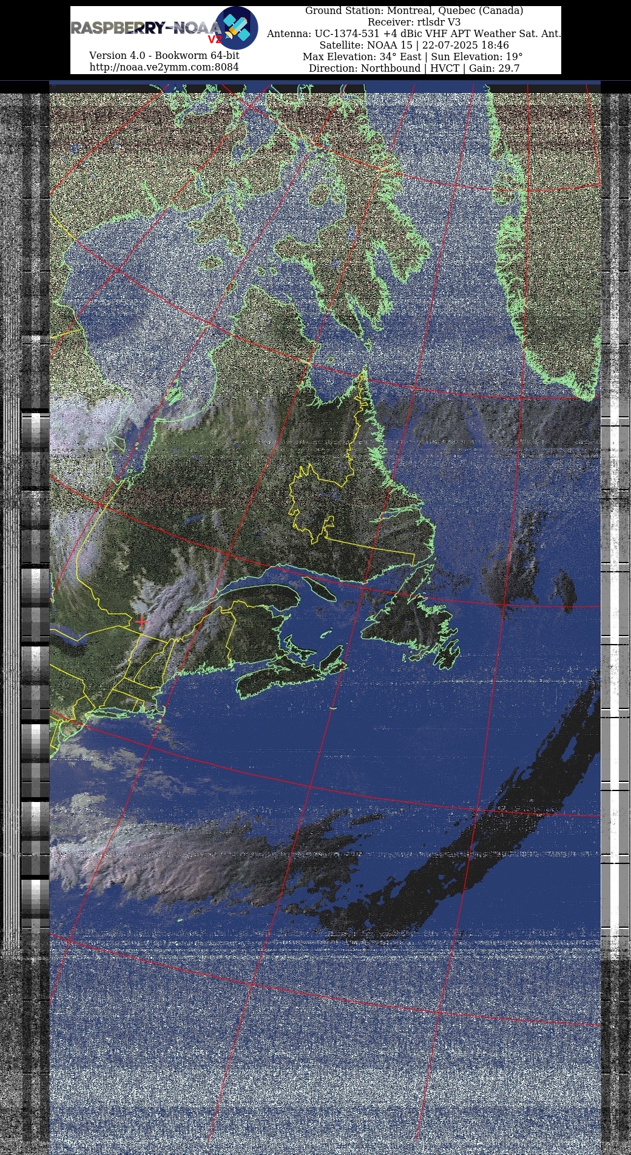Click the Antenna UC-1374-531 description line
Screen dimensions: 631x1155
[x=414, y=34]
